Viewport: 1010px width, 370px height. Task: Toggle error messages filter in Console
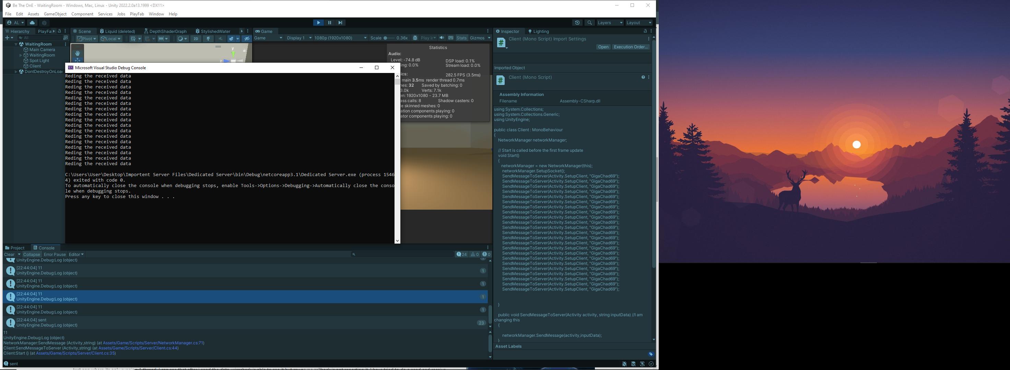pyautogui.click(x=486, y=255)
